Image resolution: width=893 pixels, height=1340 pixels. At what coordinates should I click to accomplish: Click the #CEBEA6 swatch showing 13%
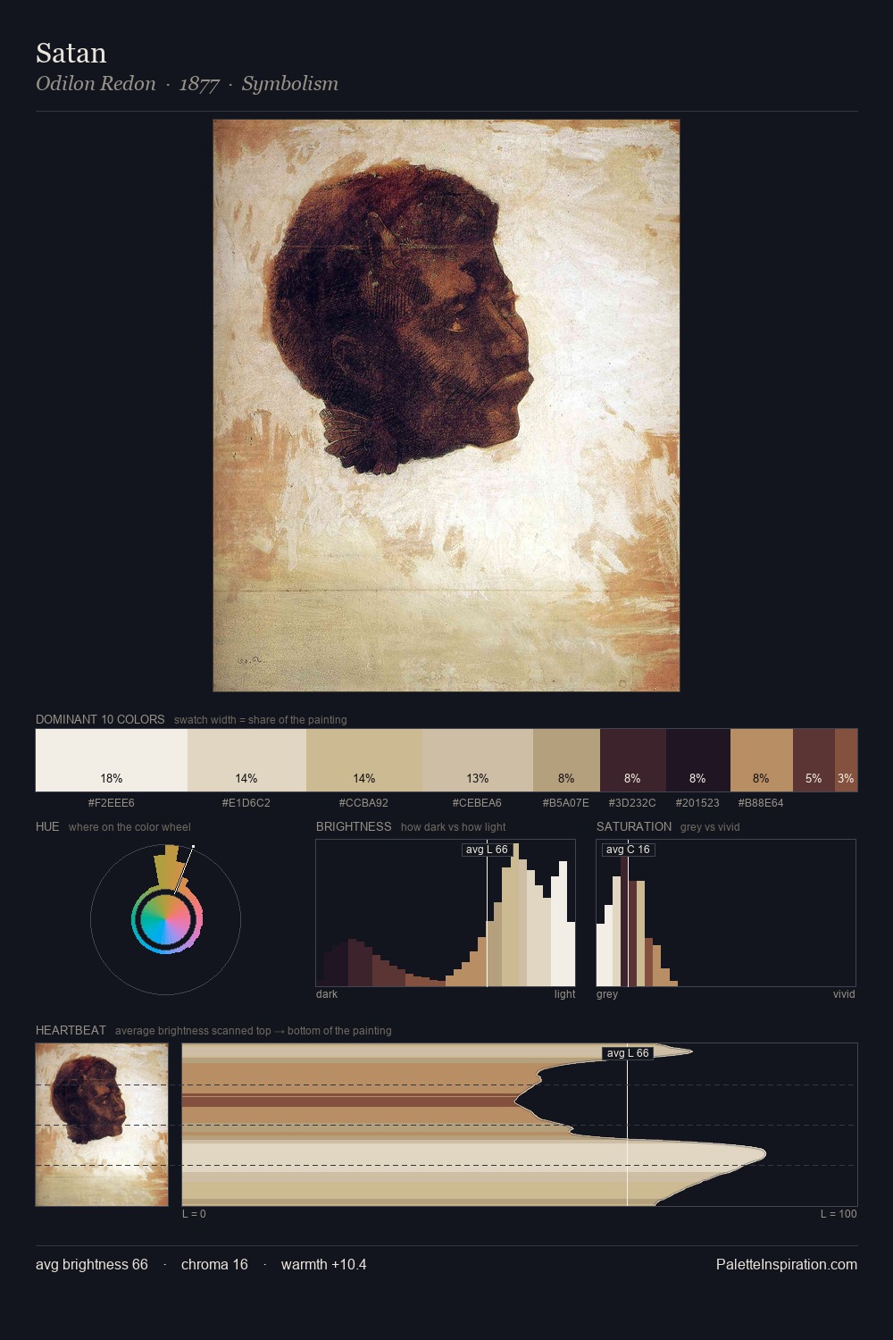click(x=478, y=760)
